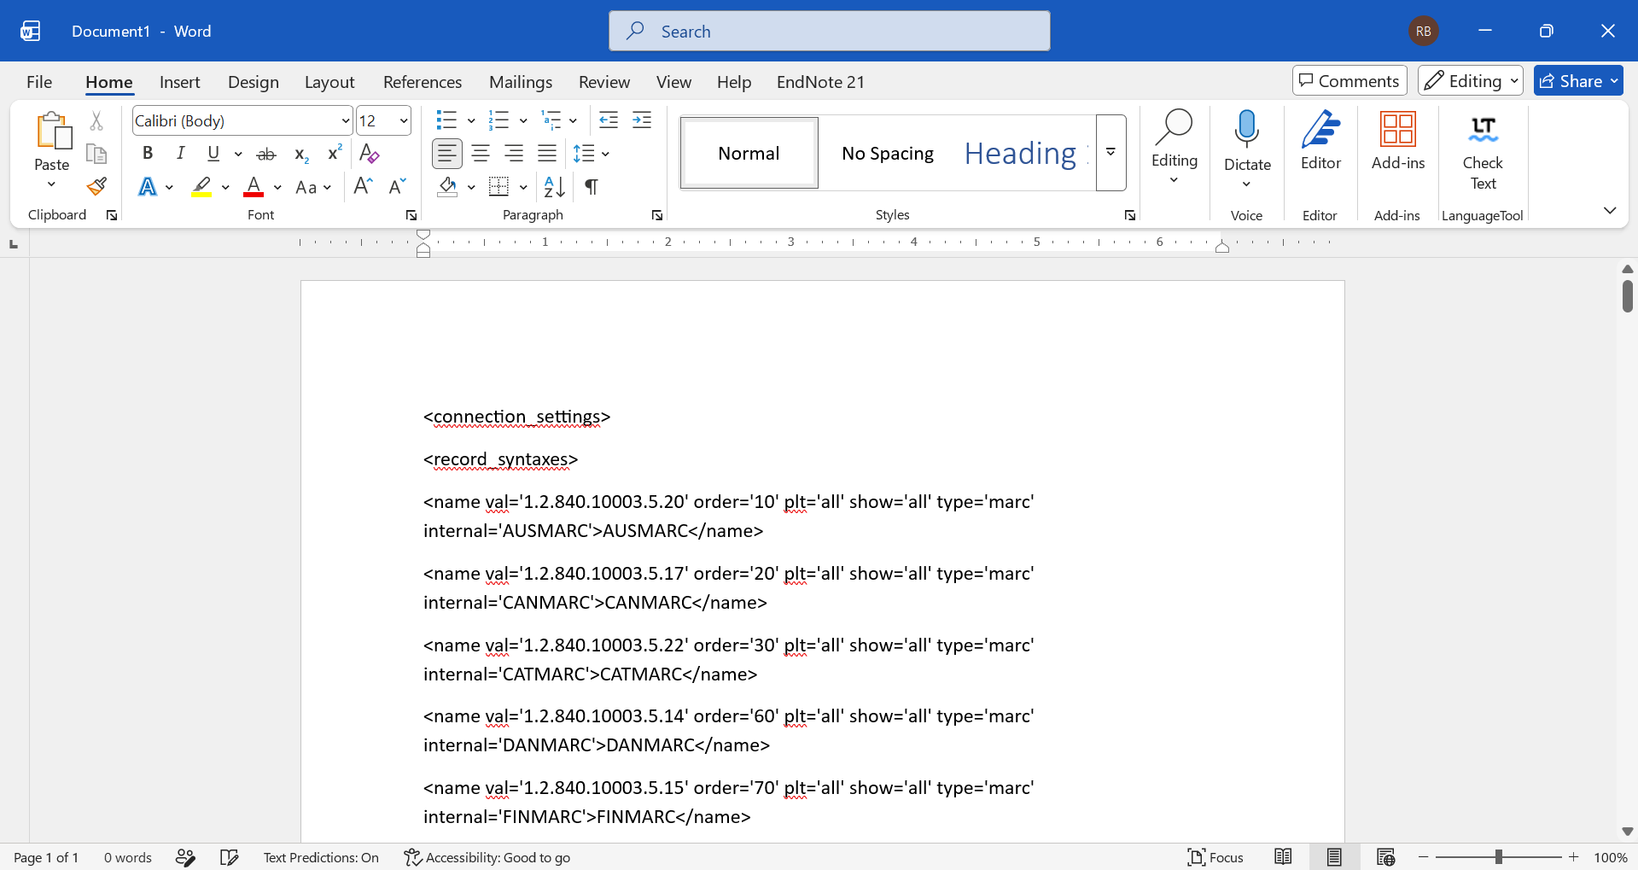This screenshot has width=1638, height=870.
Task: Switch to the Insert tab
Action: tap(179, 82)
